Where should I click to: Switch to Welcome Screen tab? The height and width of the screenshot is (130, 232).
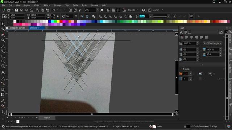[17, 28]
